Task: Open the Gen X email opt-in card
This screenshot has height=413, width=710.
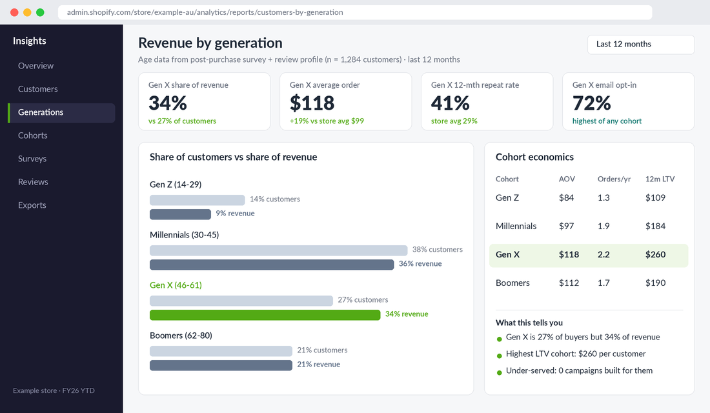Action: point(628,101)
